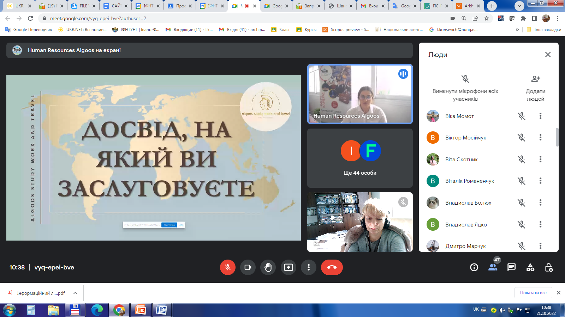The height and width of the screenshot is (317, 565).
Task: Leave the call with red hang-up button
Action: [332, 267]
